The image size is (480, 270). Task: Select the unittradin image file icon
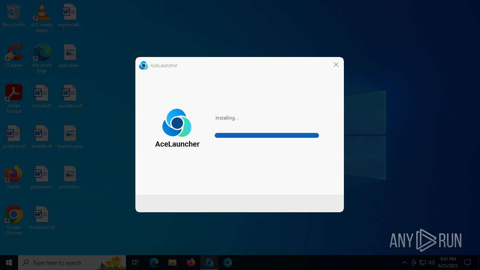[70, 177]
